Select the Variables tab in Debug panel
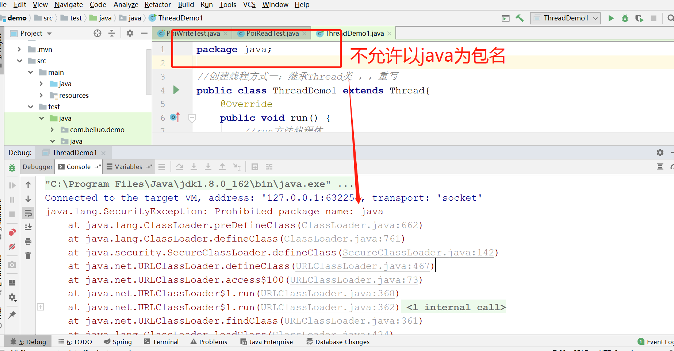The width and height of the screenshot is (674, 351). 128,167
